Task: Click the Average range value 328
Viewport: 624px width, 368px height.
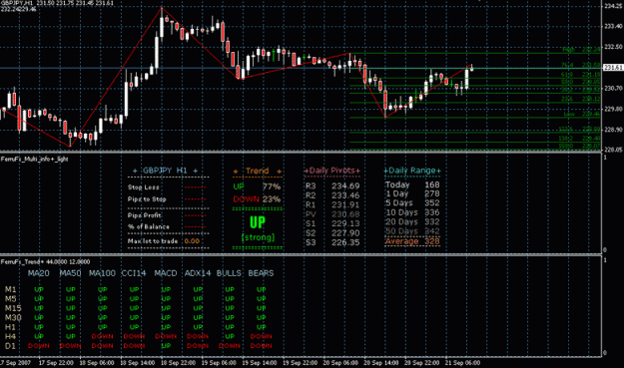Action: point(432,241)
